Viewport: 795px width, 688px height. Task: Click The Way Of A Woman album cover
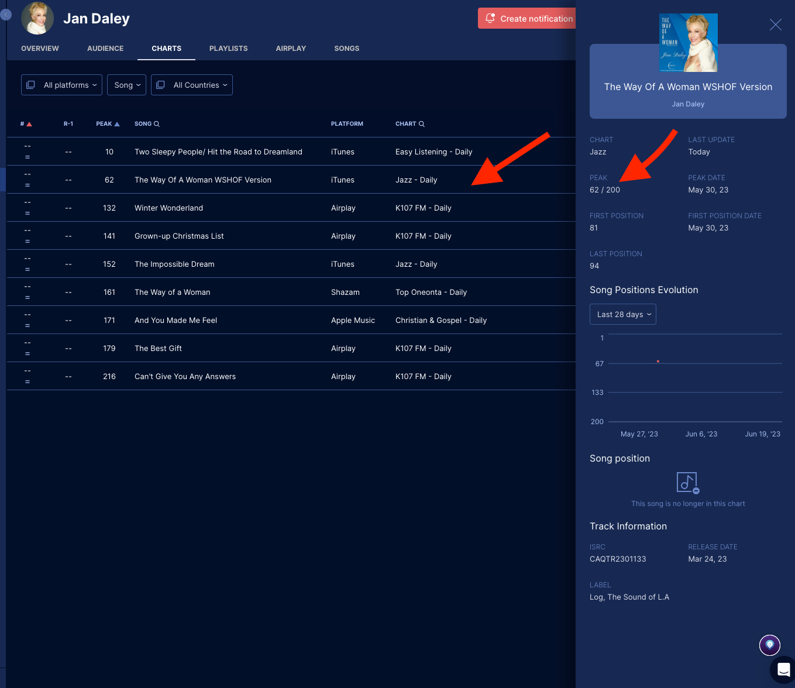pyautogui.click(x=688, y=43)
